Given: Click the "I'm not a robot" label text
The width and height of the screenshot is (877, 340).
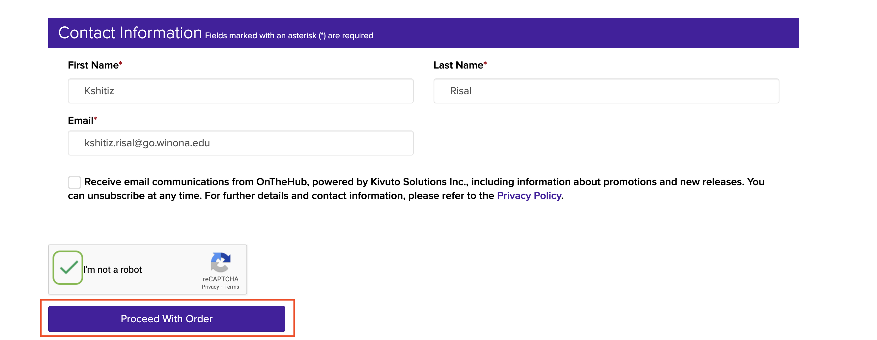Looking at the screenshot, I should [x=113, y=269].
